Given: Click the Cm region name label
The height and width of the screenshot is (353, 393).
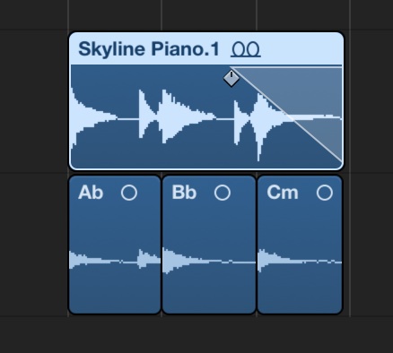Looking at the screenshot, I should click(x=283, y=193).
